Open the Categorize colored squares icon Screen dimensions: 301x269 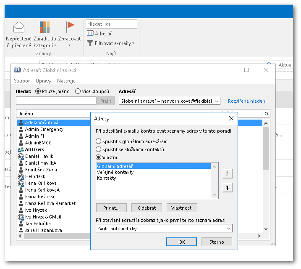pos(44,27)
